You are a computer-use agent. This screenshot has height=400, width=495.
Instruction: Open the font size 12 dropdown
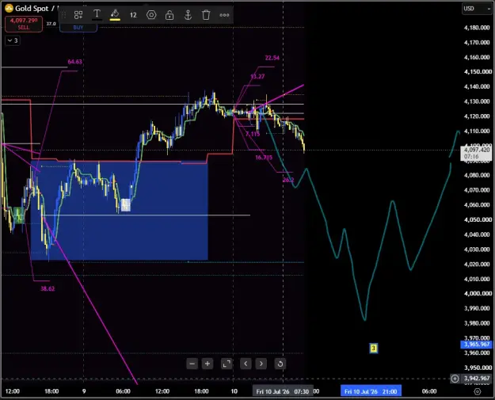pyautogui.click(x=133, y=15)
